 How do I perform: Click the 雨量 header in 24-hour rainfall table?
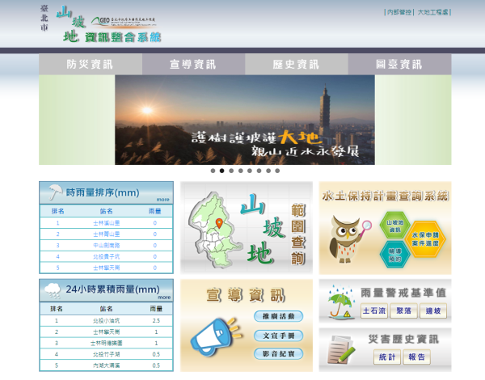pos(156,309)
